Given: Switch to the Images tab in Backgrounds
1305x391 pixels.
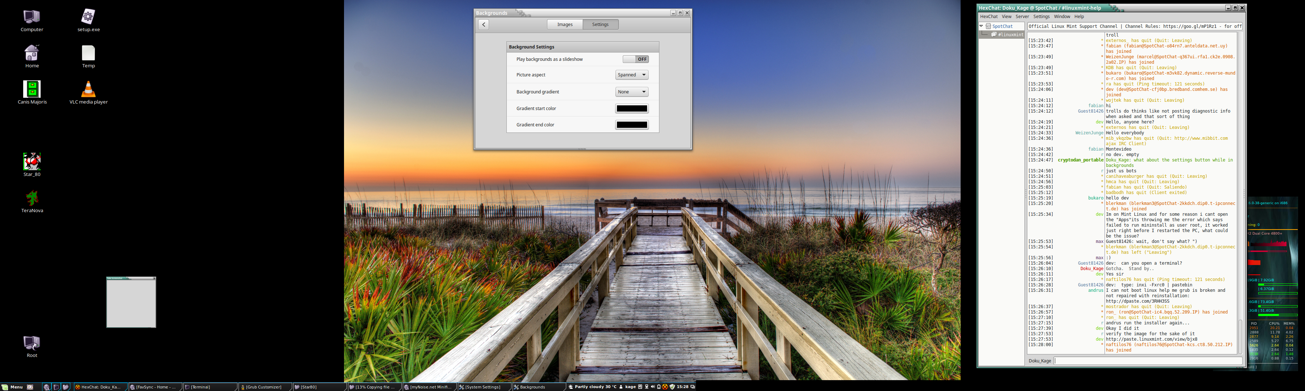Looking at the screenshot, I should coord(565,24).
